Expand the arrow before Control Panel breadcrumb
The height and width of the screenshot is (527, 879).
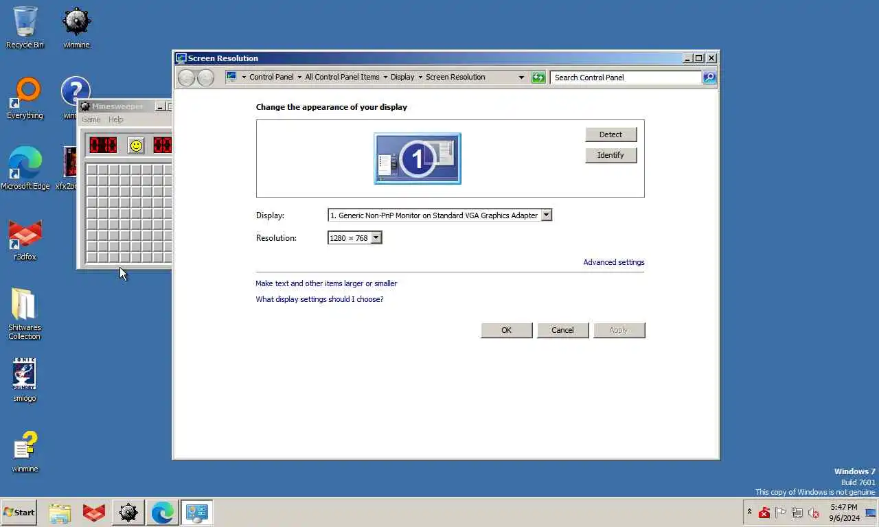[x=244, y=78]
